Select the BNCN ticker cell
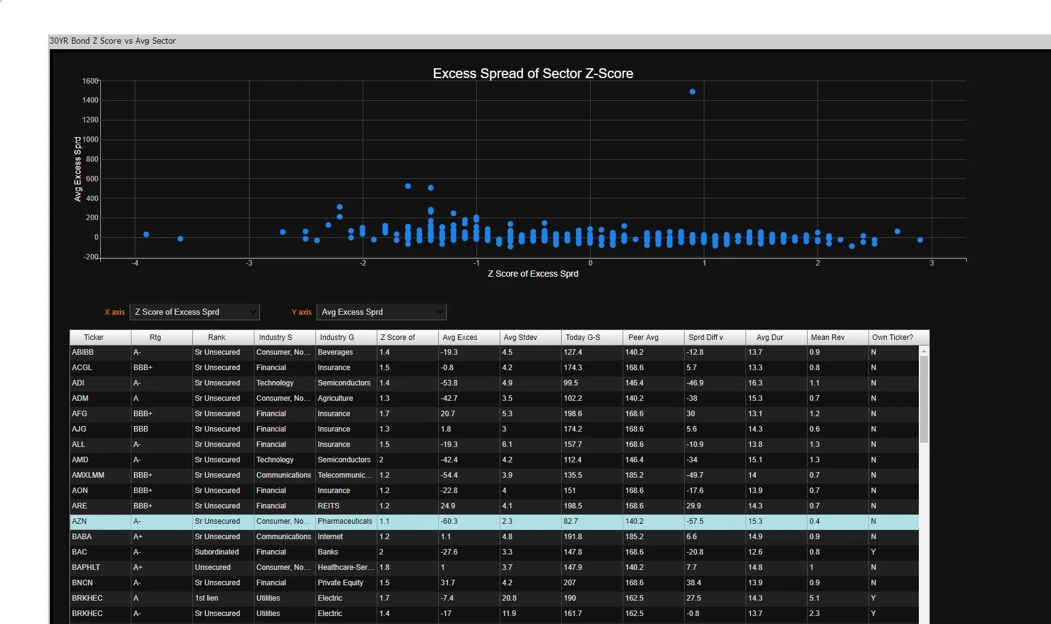The height and width of the screenshot is (624, 1051). pos(100,583)
